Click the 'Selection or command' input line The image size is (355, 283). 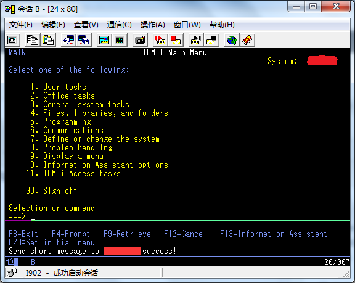click(x=190, y=216)
